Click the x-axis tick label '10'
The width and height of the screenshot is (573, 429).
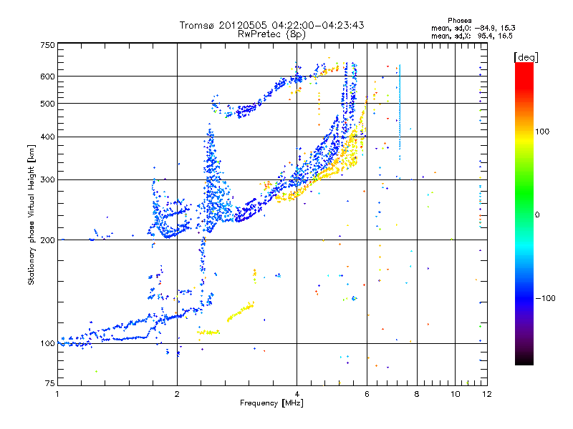tap(456, 394)
